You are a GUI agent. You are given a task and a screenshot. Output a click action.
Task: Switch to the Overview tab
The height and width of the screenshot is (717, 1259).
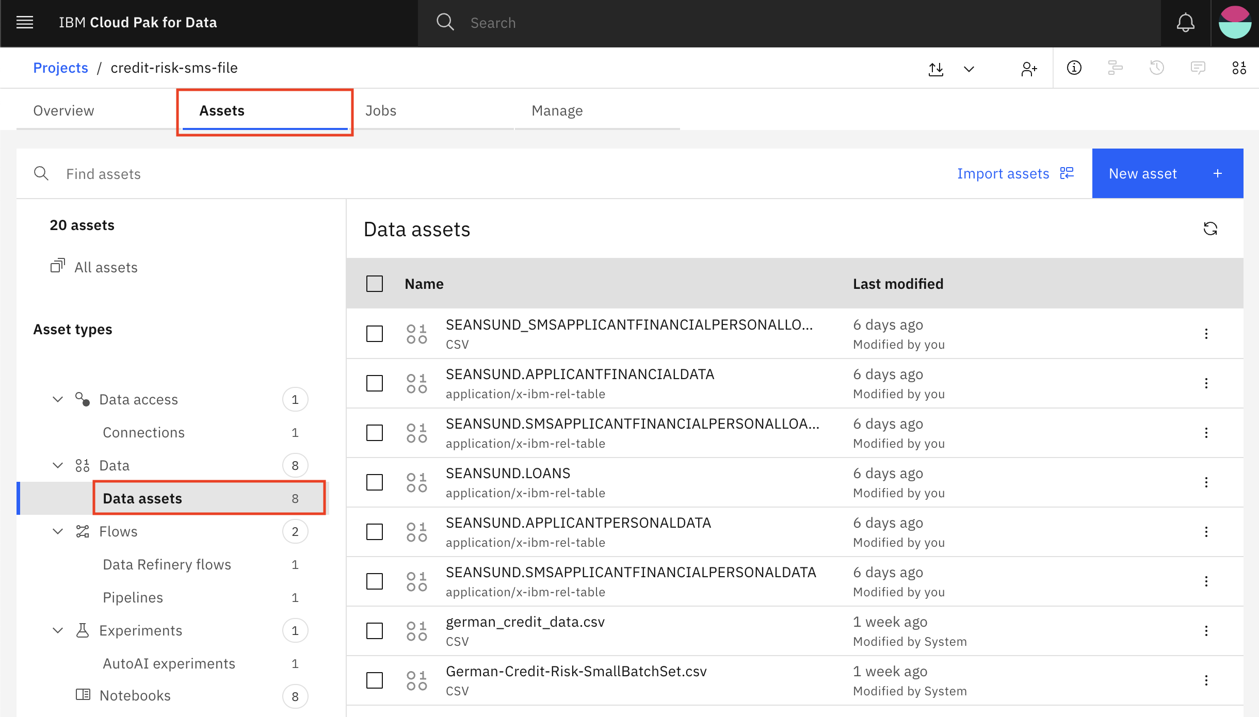pyautogui.click(x=63, y=110)
